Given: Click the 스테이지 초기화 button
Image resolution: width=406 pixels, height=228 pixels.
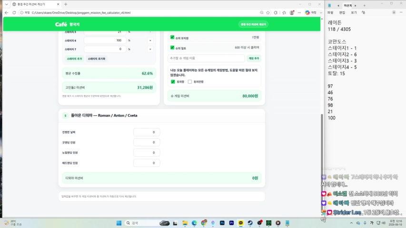Looking at the screenshot, I should pyautogui.click(x=96, y=59).
